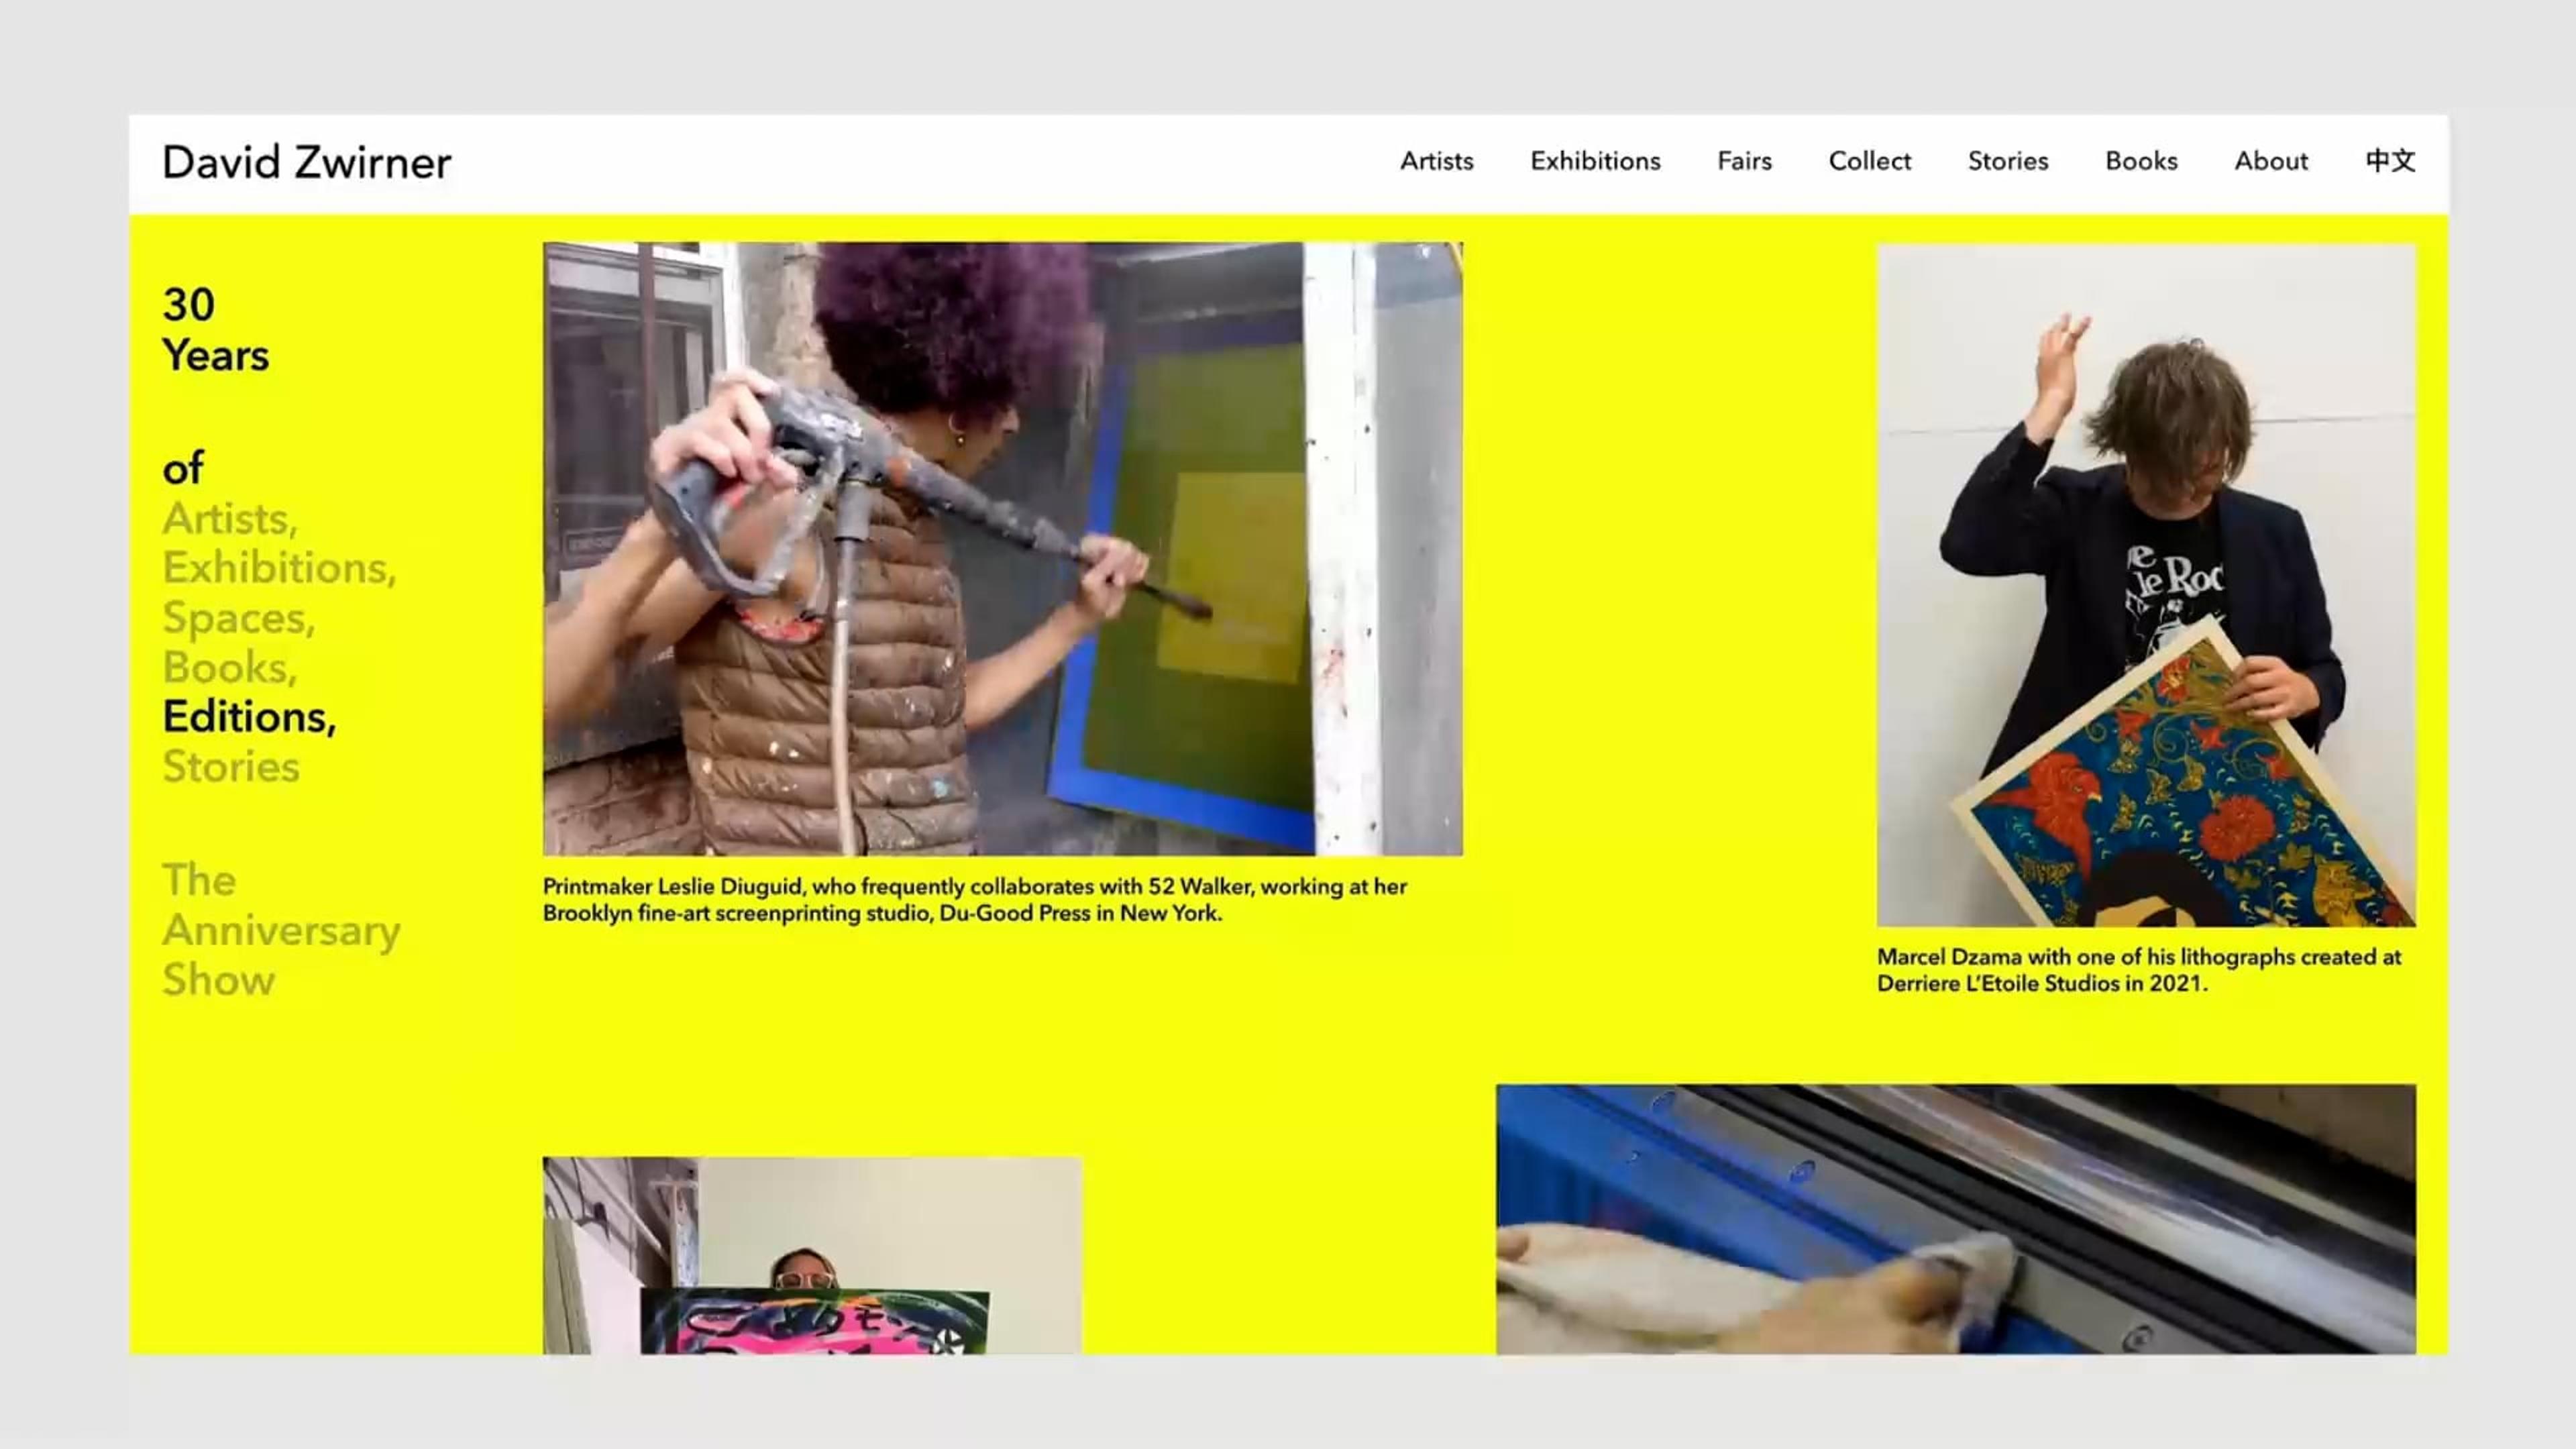Switch language to 中文
The width and height of the screenshot is (2576, 1449).
(x=2390, y=161)
